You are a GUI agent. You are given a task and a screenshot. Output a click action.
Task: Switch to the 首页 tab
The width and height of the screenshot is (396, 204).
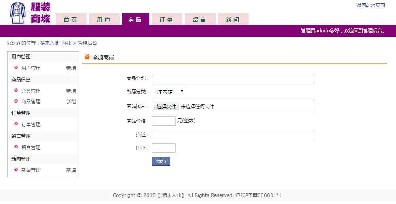[71, 19]
